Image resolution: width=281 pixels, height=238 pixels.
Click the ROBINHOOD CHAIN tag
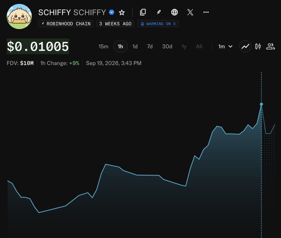click(66, 24)
